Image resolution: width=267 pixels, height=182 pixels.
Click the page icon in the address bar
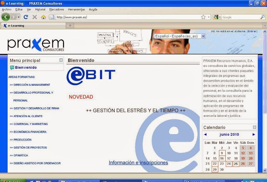pyautogui.click(x=53, y=17)
